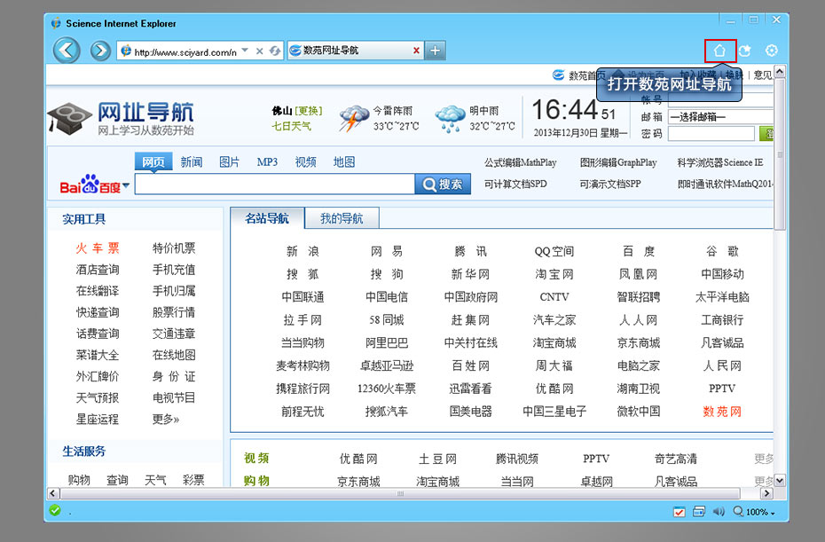
Task: Switch to the 视频 search tab
Action: click(306, 162)
